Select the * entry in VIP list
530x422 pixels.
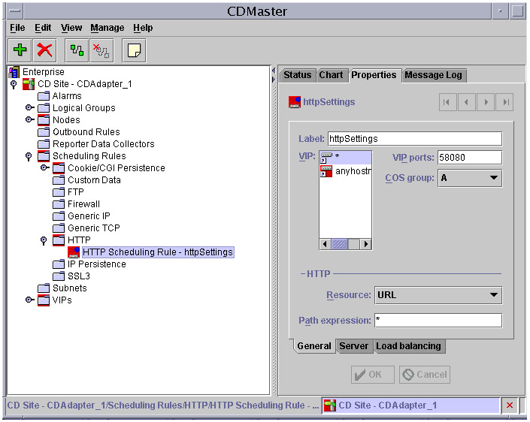coord(345,158)
